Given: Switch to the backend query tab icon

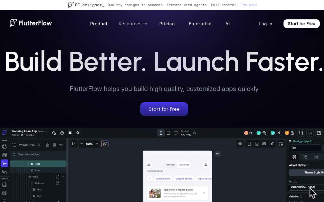Looking at the screenshot, I should (x=316, y=157).
